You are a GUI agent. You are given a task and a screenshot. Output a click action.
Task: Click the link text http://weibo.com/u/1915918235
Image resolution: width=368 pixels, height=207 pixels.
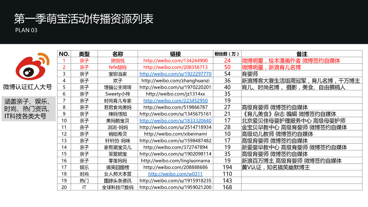pos(175,181)
